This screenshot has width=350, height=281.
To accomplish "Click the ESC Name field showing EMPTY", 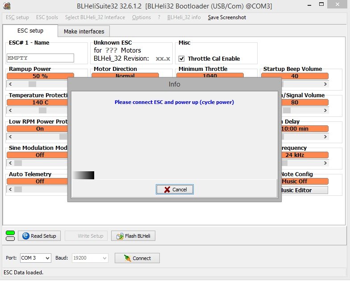I will point(40,58).
